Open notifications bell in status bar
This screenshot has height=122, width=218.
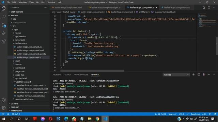pos(215,114)
